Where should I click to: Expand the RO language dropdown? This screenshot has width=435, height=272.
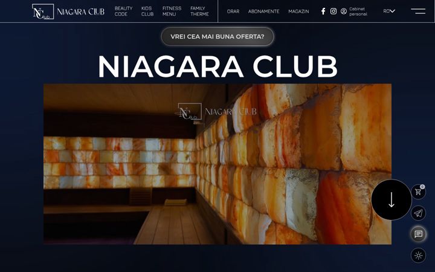point(389,11)
